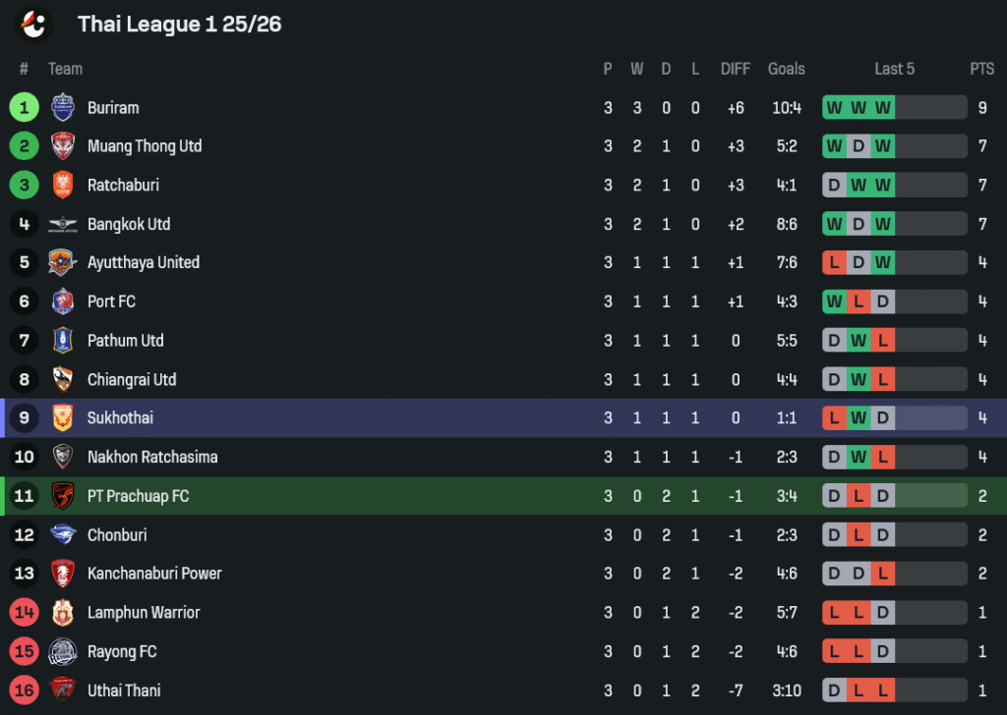1007x715 pixels.
Task: Open the PT Prachuap FC team link
Action: pos(138,496)
